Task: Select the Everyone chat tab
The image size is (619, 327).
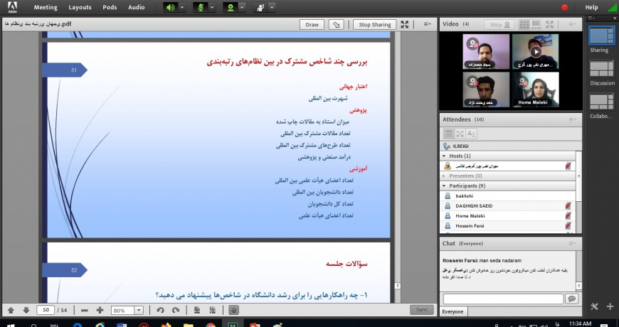Action: click(x=453, y=311)
